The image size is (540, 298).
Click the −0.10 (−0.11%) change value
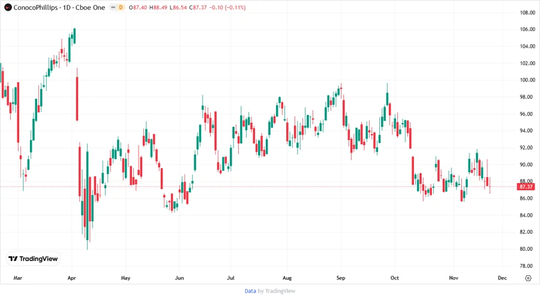point(228,7)
